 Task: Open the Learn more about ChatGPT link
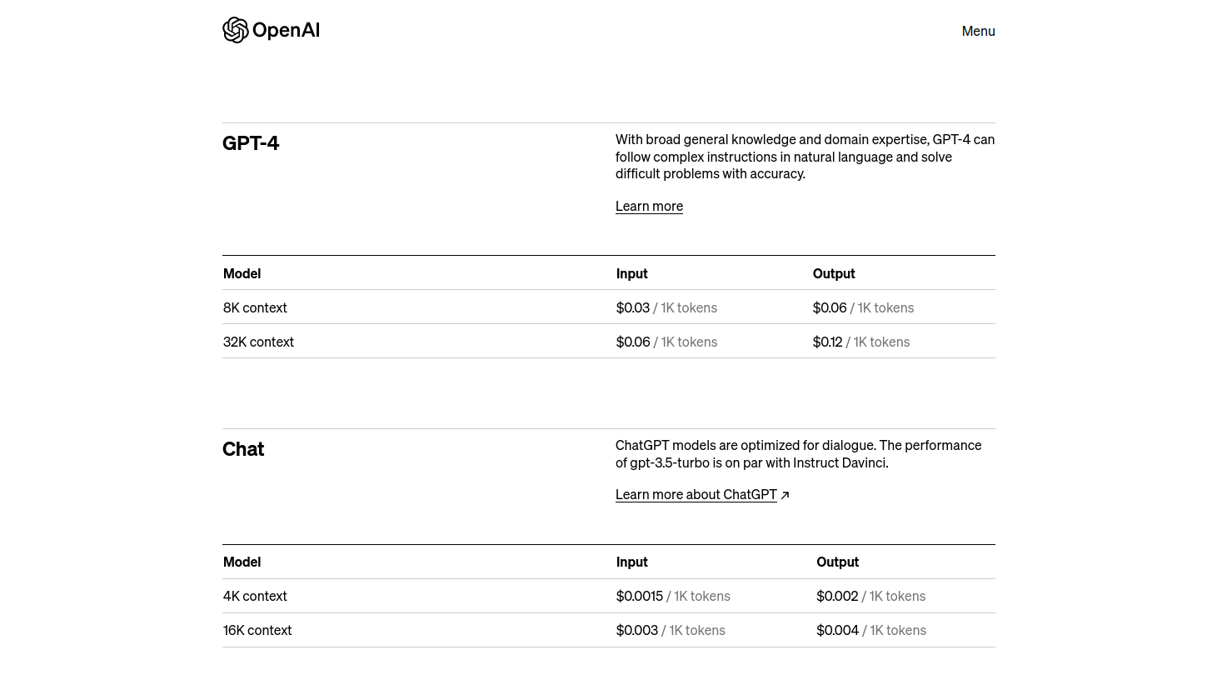click(696, 494)
